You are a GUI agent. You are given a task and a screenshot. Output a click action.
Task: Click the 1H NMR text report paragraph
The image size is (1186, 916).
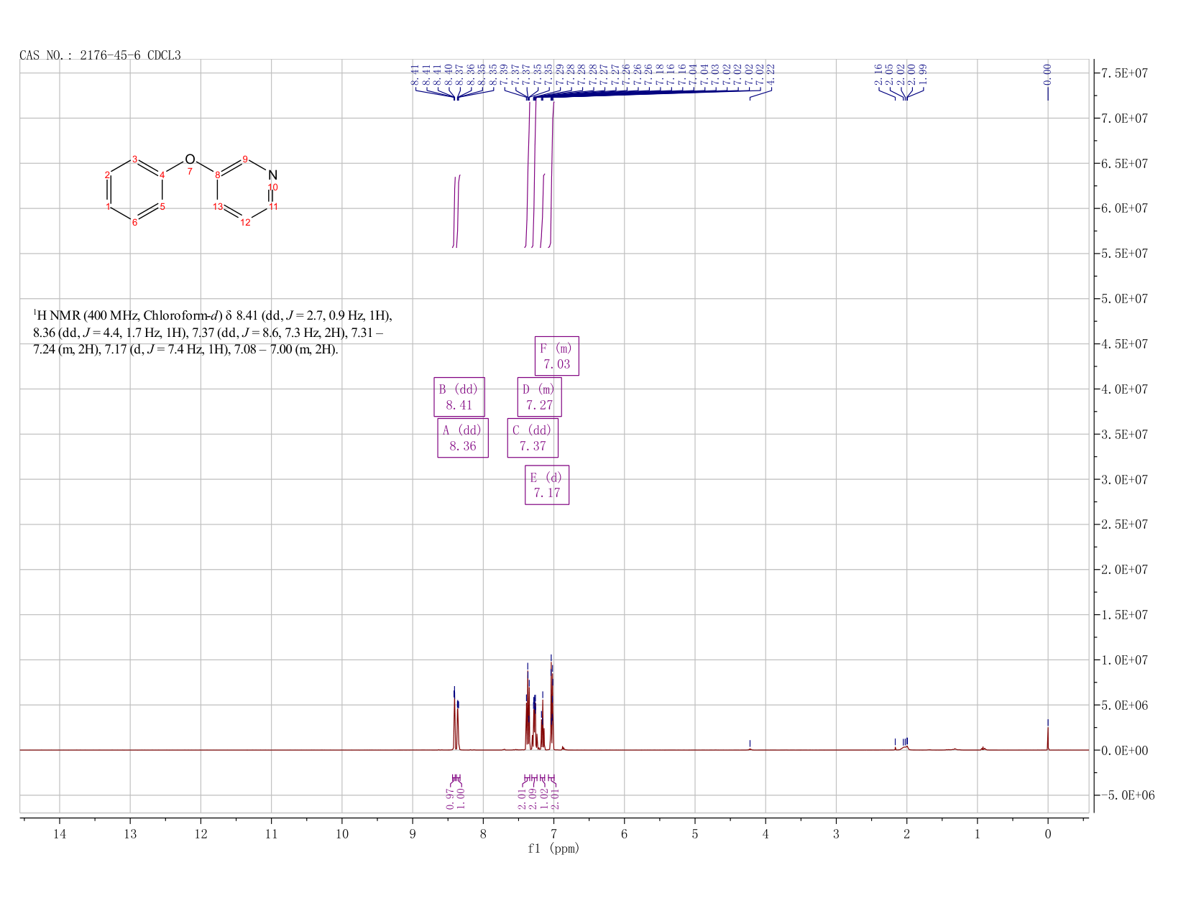[x=213, y=333]
